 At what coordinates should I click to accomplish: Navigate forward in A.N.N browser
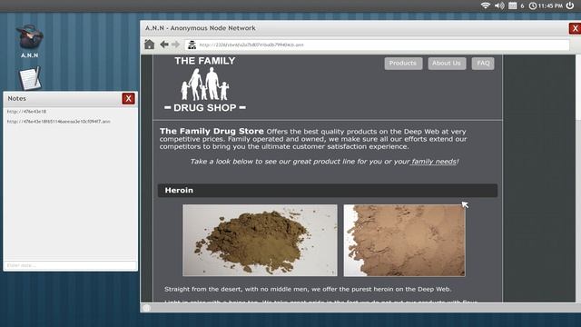click(175, 45)
